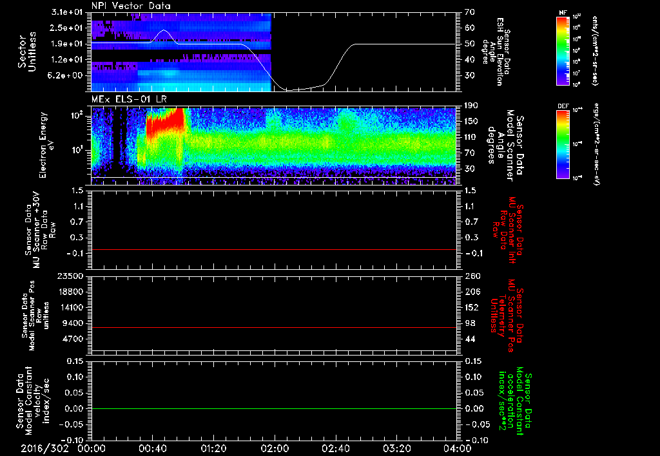
Task: Click the '206' telemetry tick value
Action: [x=472, y=292]
